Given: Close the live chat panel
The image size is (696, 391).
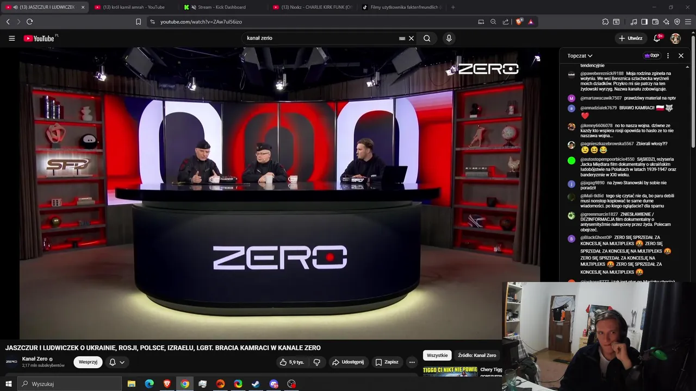Looking at the screenshot, I should point(681,55).
